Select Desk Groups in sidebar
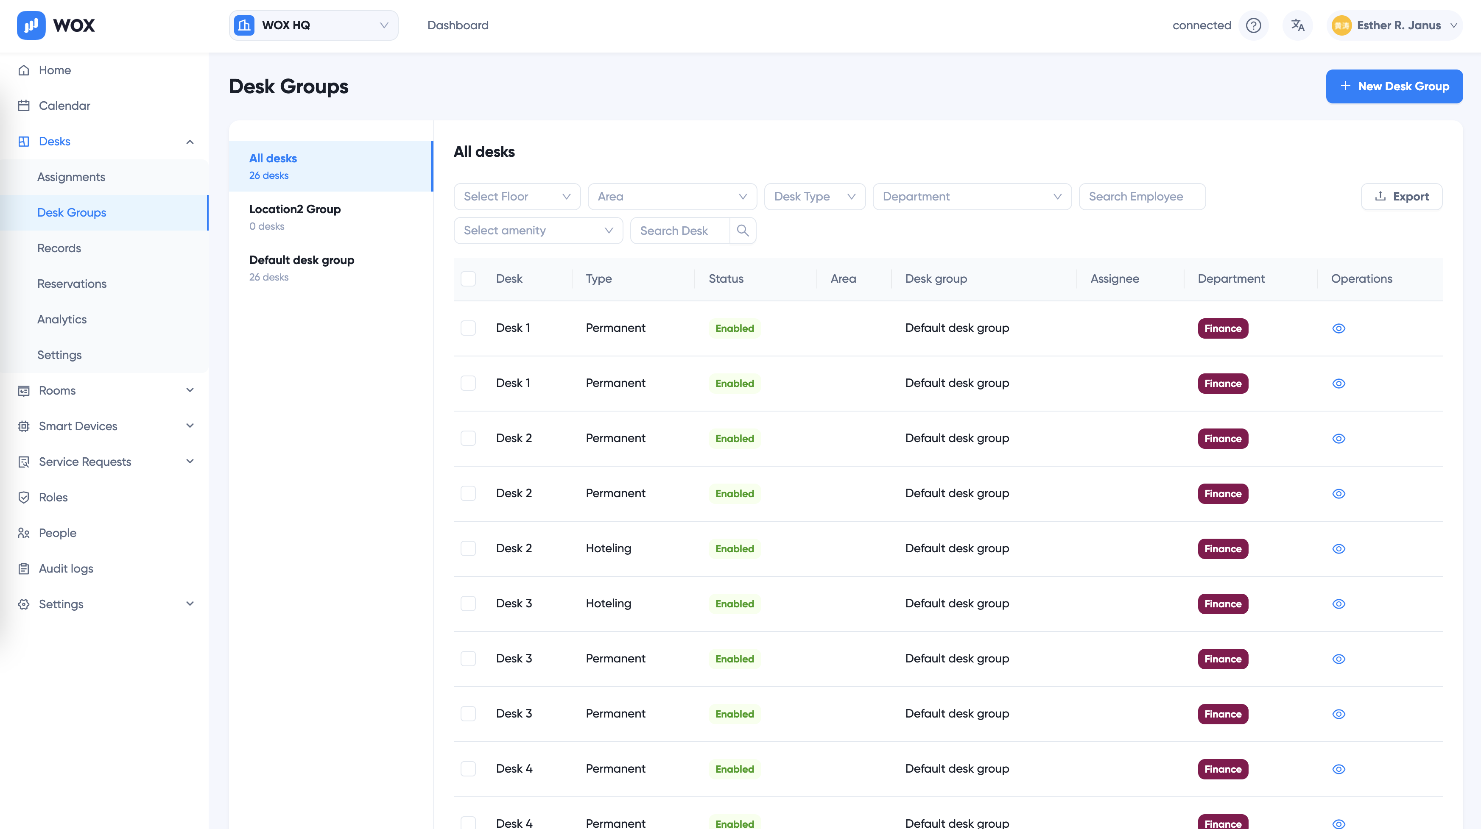Image resolution: width=1481 pixels, height=829 pixels. [104, 213]
